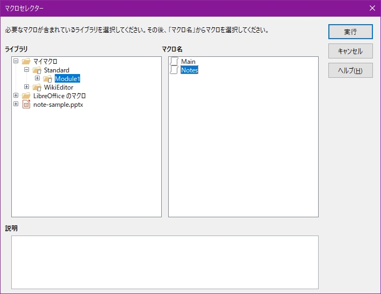This screenshot has width=381, height=294.
Task: Click the Notes macro script icon
Action: coord(174,70)
